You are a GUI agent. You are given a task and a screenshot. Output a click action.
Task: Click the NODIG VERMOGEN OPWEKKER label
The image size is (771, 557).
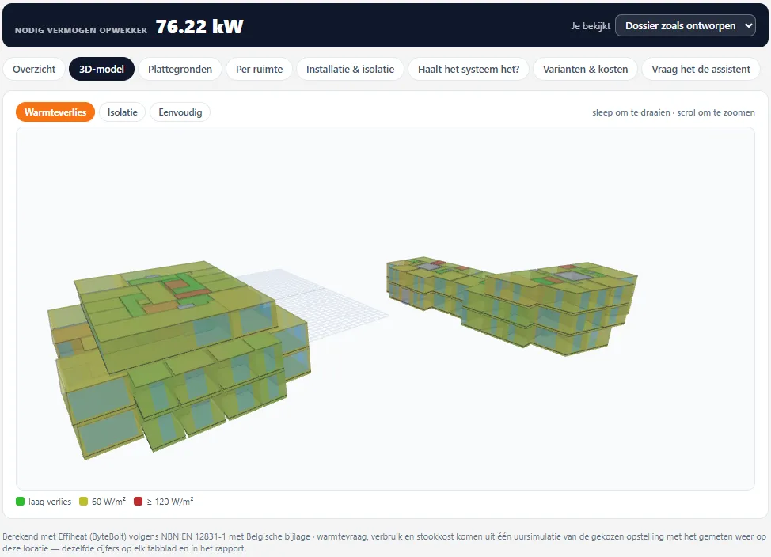[x=81, y=31]
